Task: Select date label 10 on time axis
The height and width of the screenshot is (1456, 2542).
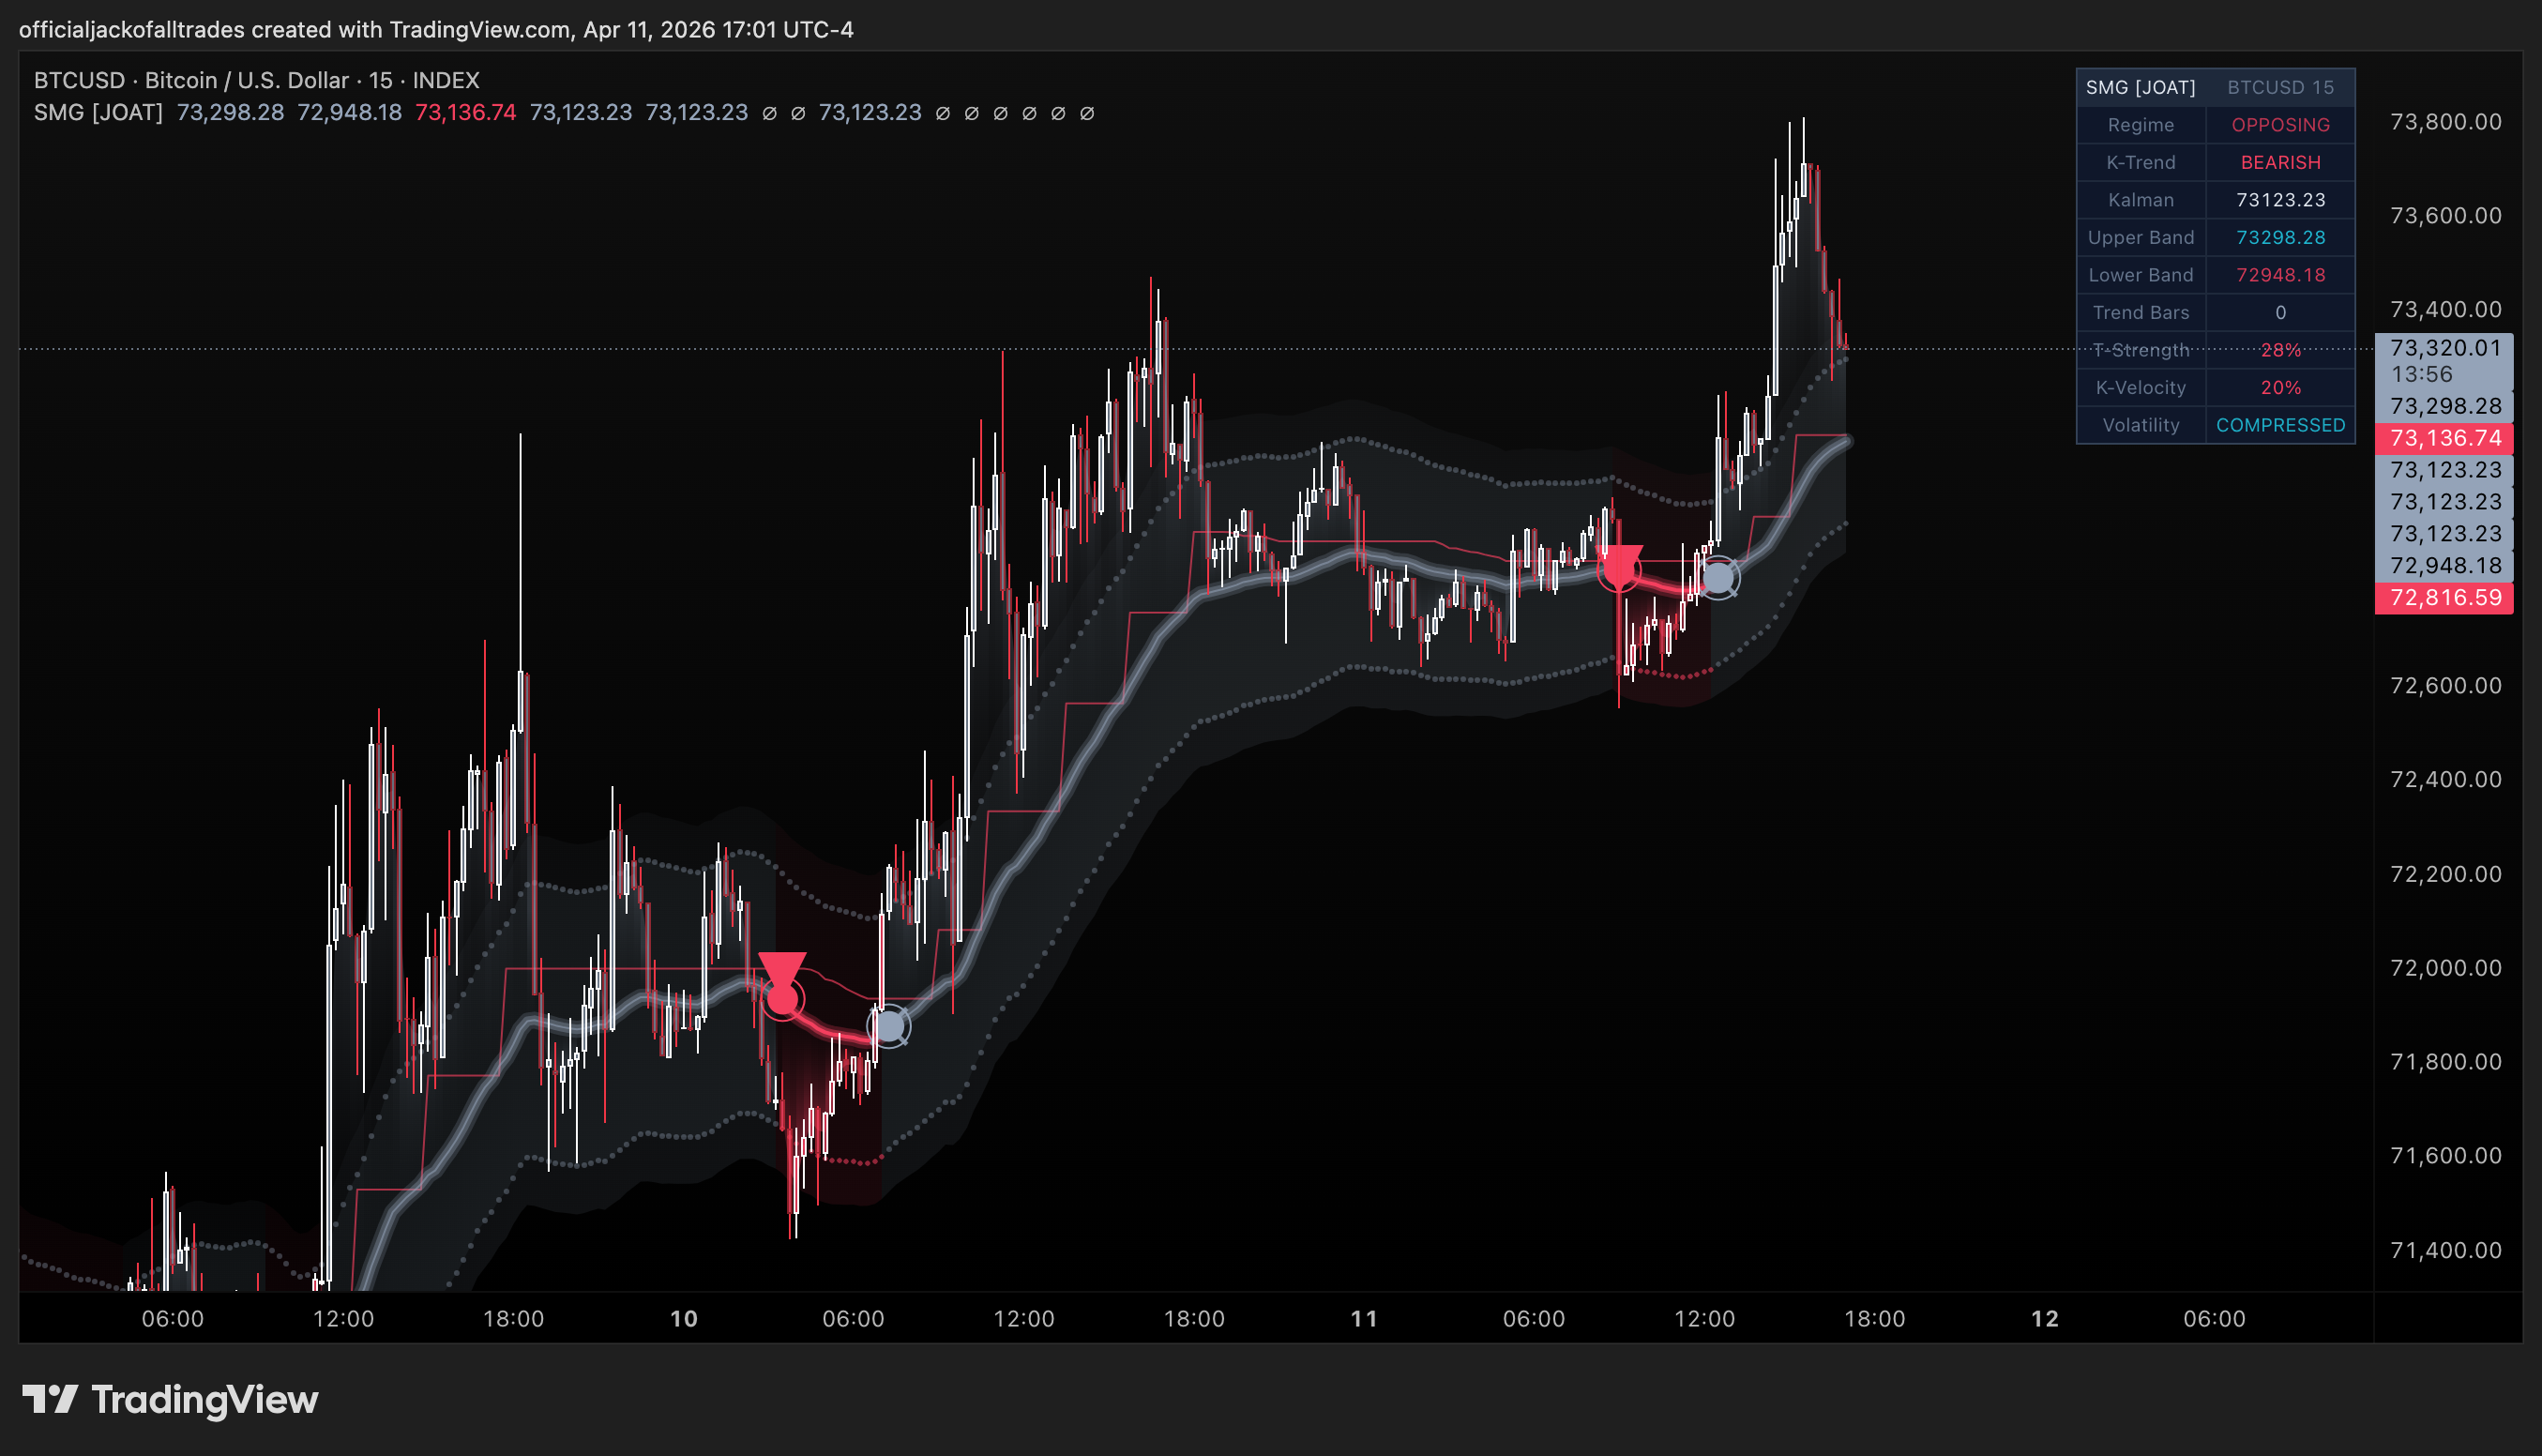Action: click(x=684, y=1318)
